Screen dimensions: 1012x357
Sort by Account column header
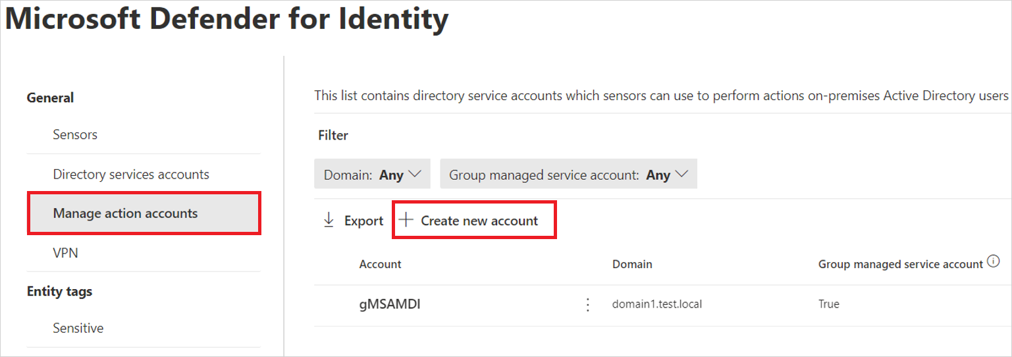[380, 264]
